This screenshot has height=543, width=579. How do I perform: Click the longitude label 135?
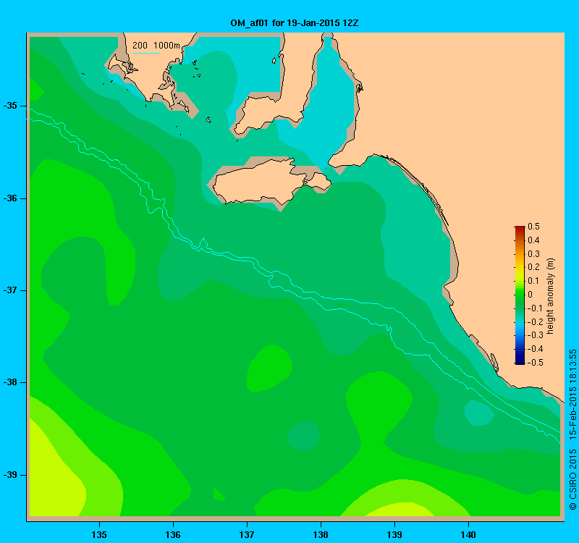pos(99,534)
